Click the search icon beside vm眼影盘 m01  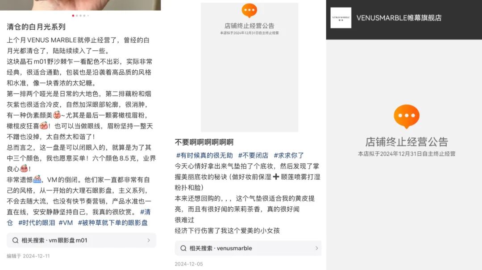[15, 240]
